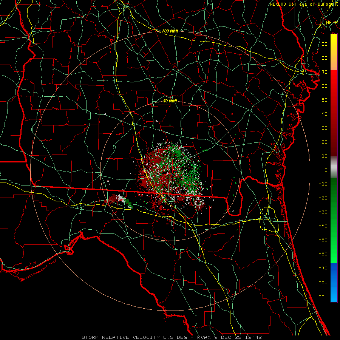The height and width of the screenshot is (340, 340).
Task: Click the -50 value on the velocity scale
Action: pyautogui.click(x=323, y=240)
